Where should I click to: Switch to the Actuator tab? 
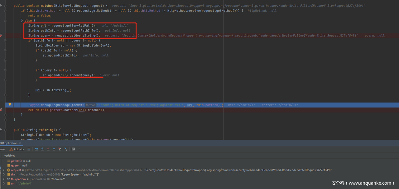[17, 149]
